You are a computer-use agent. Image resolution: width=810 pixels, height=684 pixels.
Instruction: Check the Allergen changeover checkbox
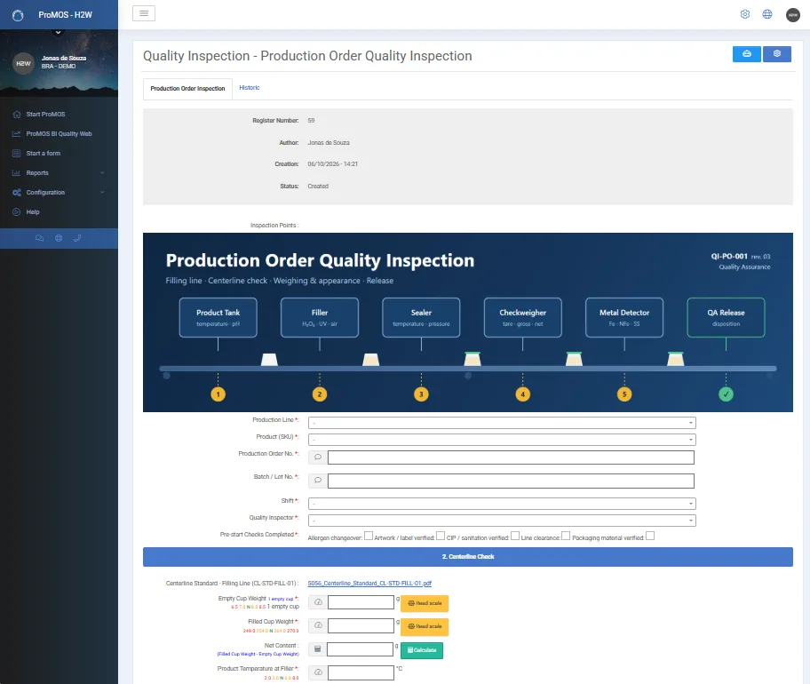point(369,536)
